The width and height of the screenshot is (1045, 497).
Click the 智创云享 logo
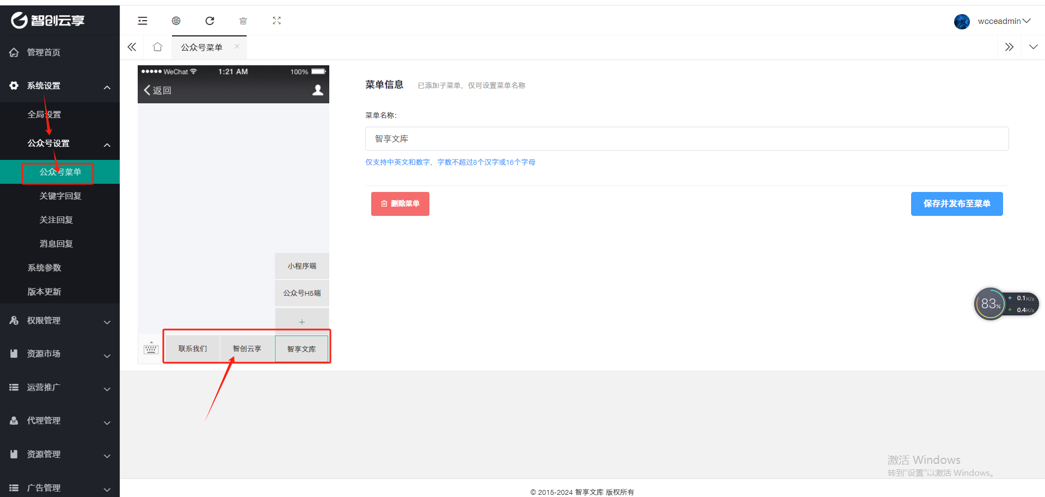point(48,20)
